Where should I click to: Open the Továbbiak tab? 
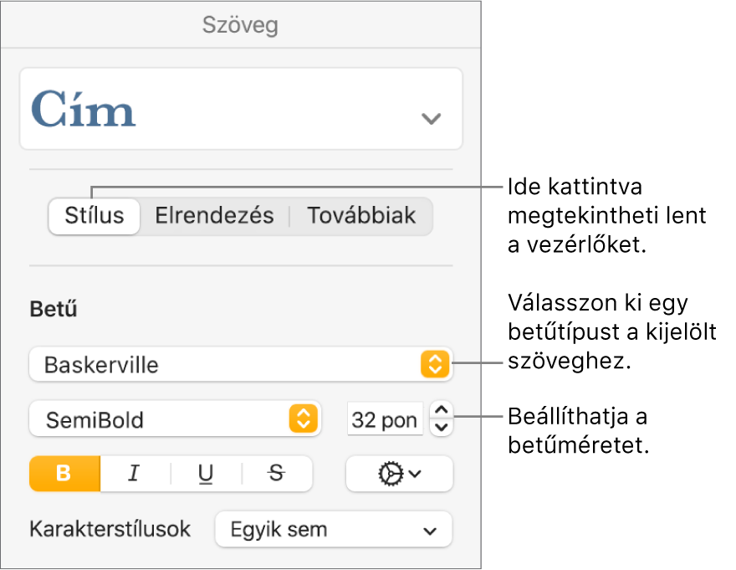point(361,215)
